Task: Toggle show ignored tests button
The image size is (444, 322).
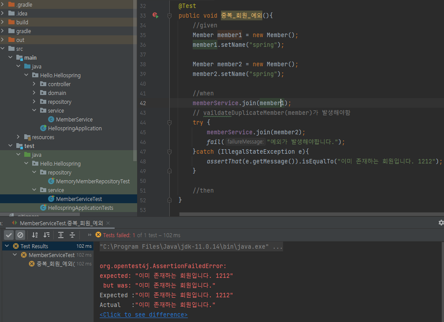Action: coord(20,235)
